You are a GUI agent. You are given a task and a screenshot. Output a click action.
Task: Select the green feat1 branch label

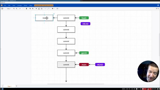coord(84,18)
